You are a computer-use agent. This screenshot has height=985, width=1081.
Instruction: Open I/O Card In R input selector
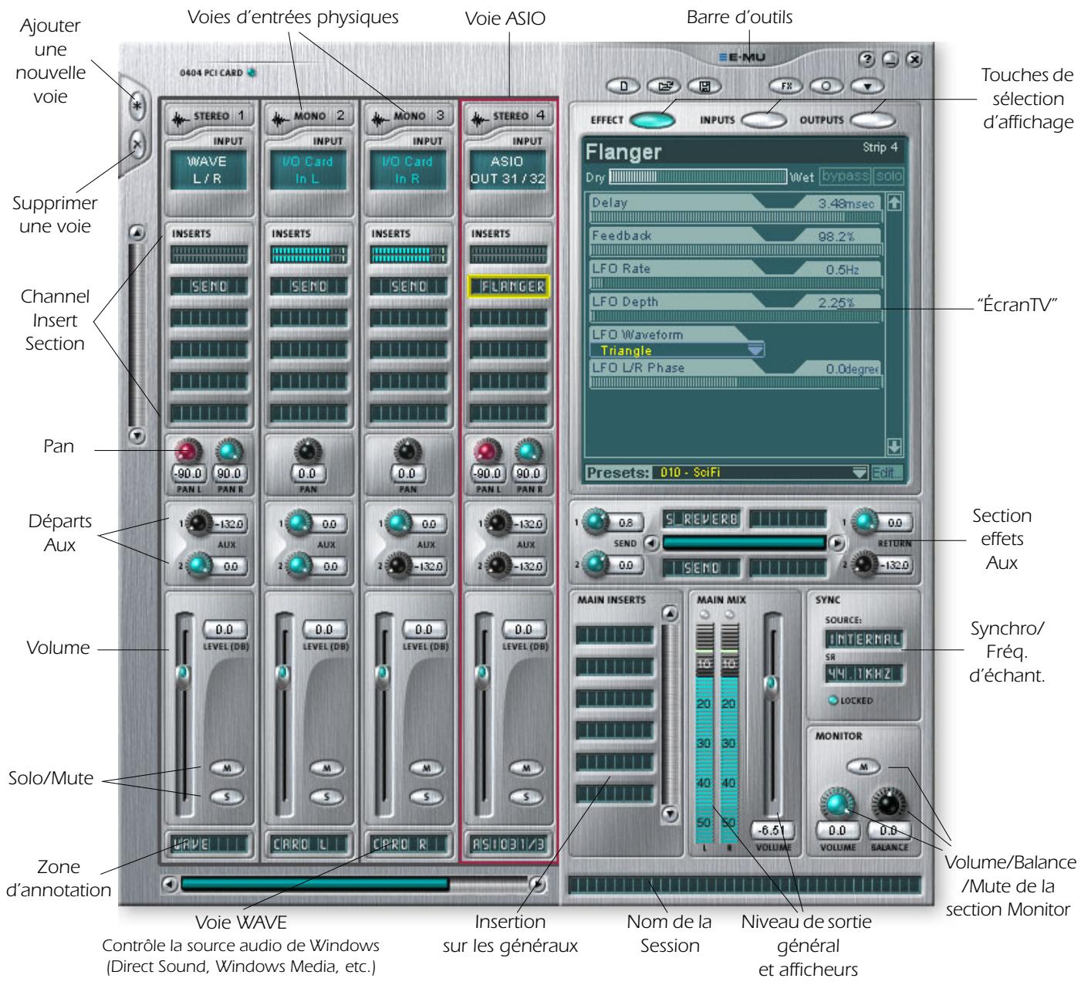tap(408, 171)
